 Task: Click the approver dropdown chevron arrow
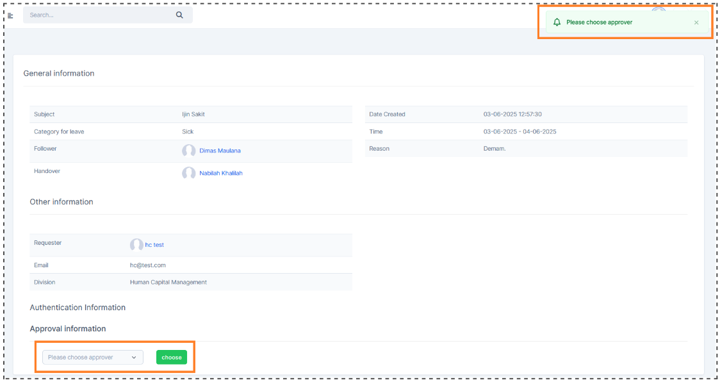coord(134,358)
